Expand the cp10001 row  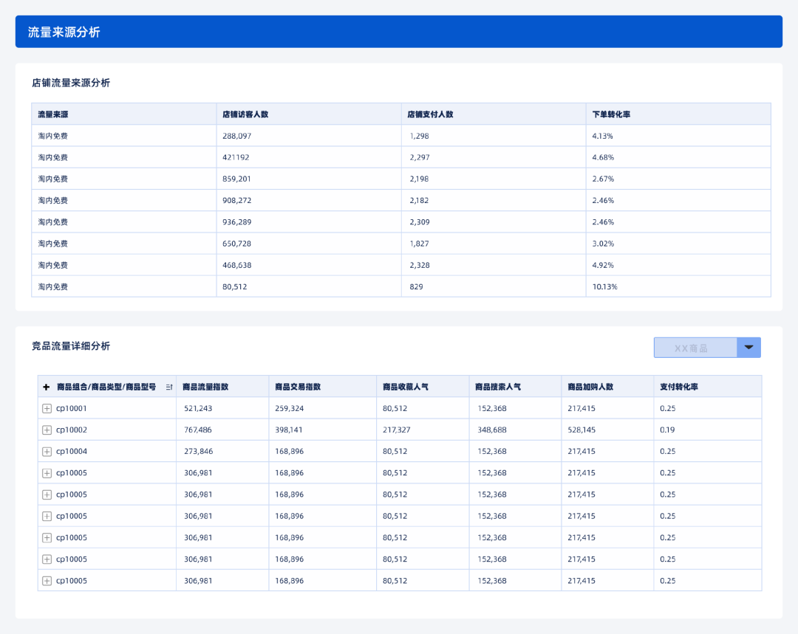[x=47, y=408]
